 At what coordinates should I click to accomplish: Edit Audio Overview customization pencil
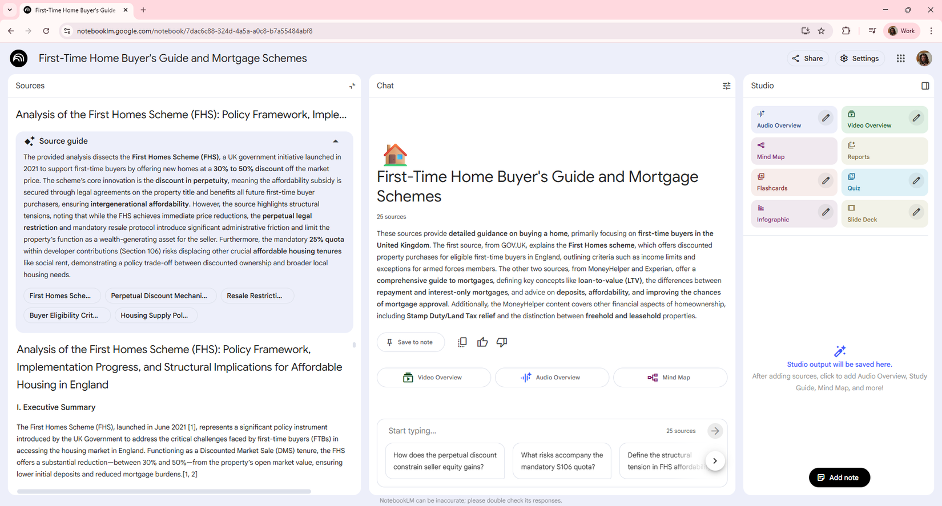click(x=826, y=118)
